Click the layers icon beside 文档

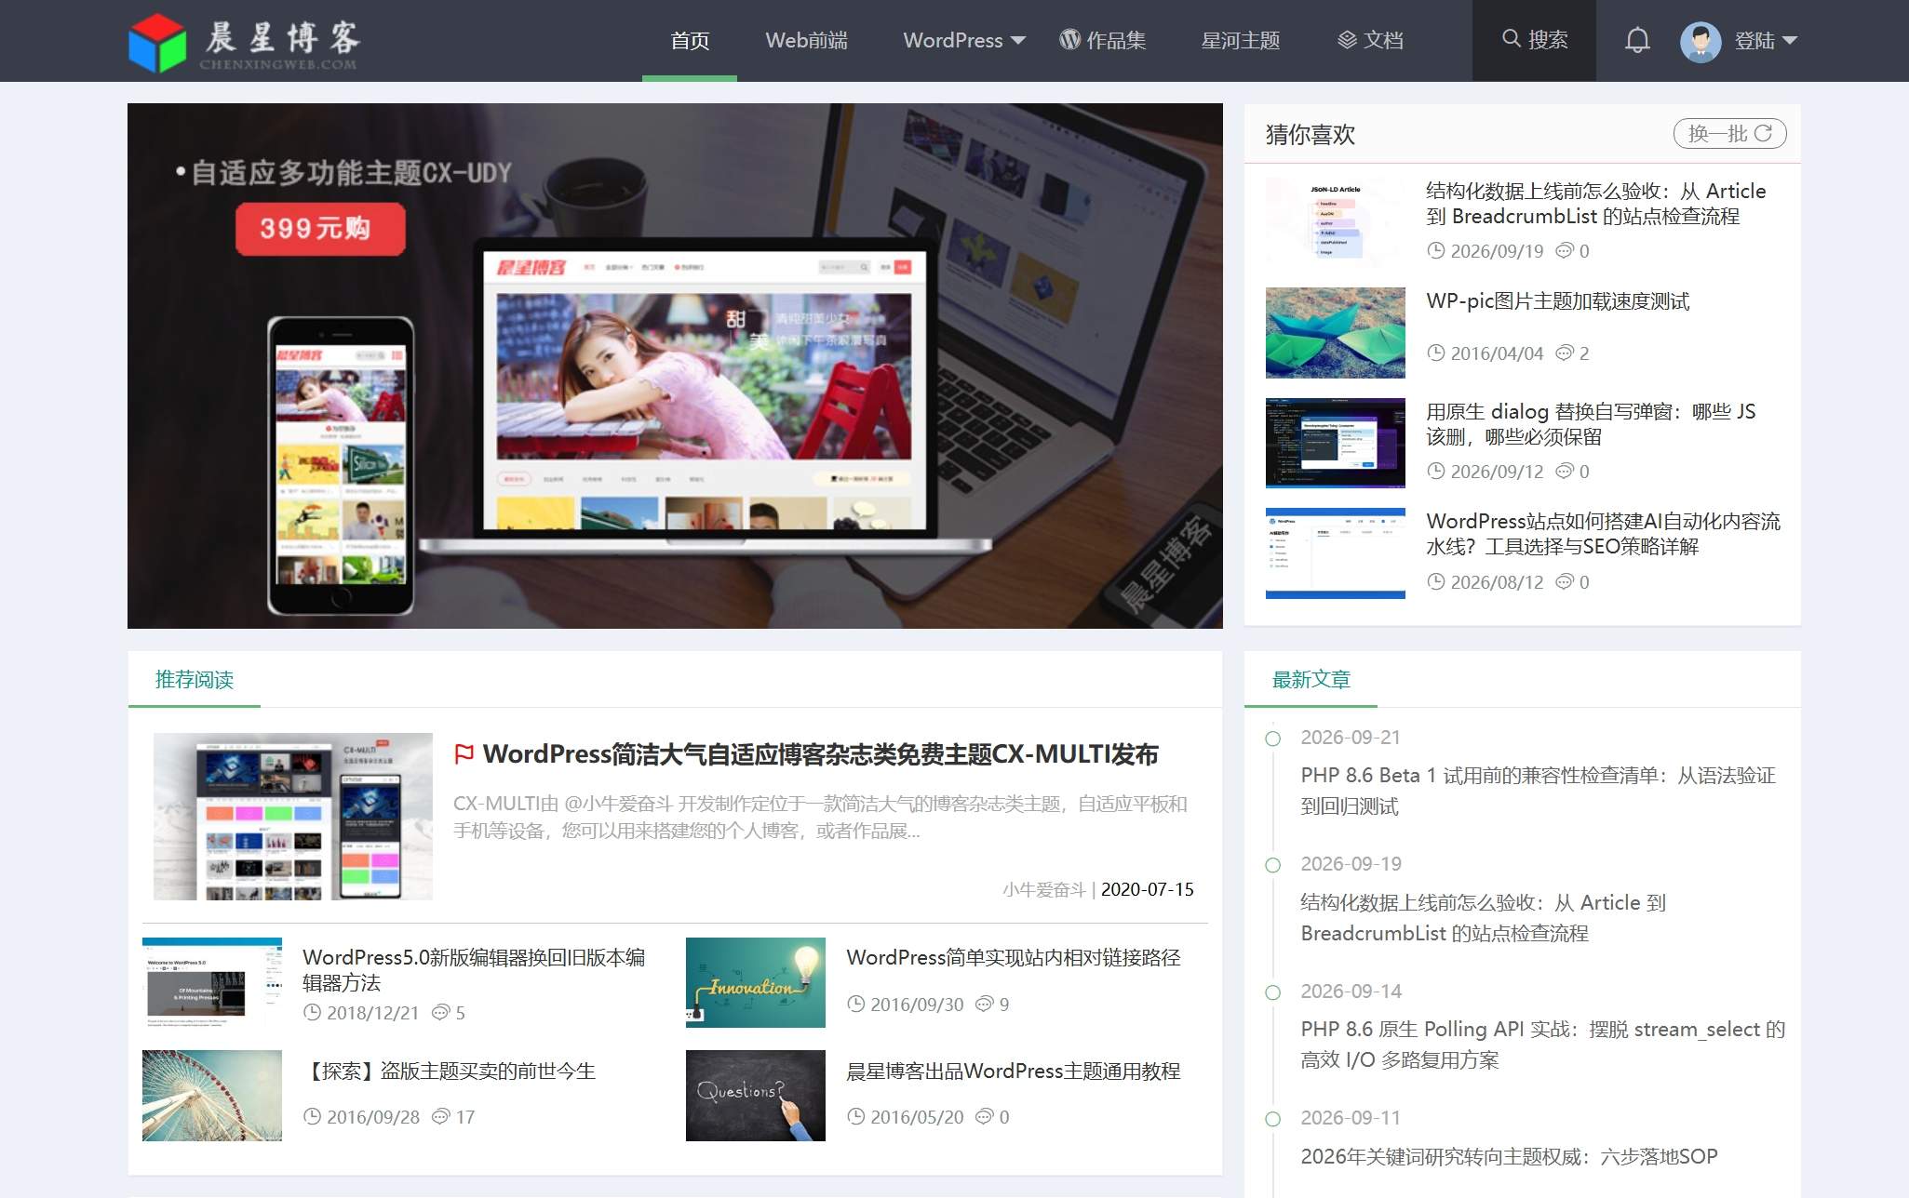click(1347, 40)
